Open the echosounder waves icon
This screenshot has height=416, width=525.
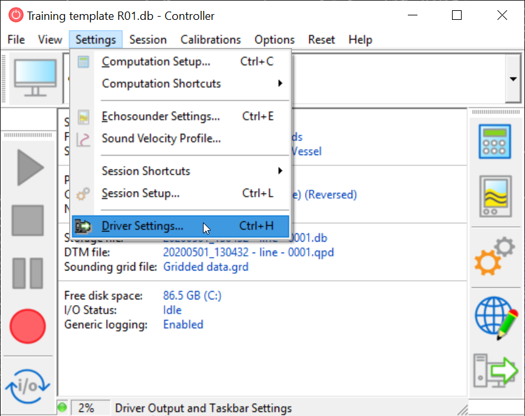click(496, 195)
